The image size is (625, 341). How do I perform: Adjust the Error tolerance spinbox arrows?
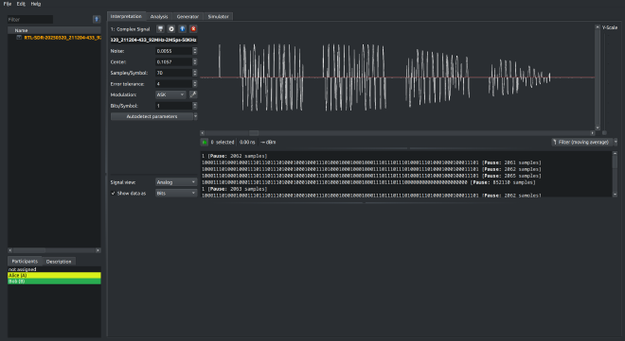click(194, 84)
